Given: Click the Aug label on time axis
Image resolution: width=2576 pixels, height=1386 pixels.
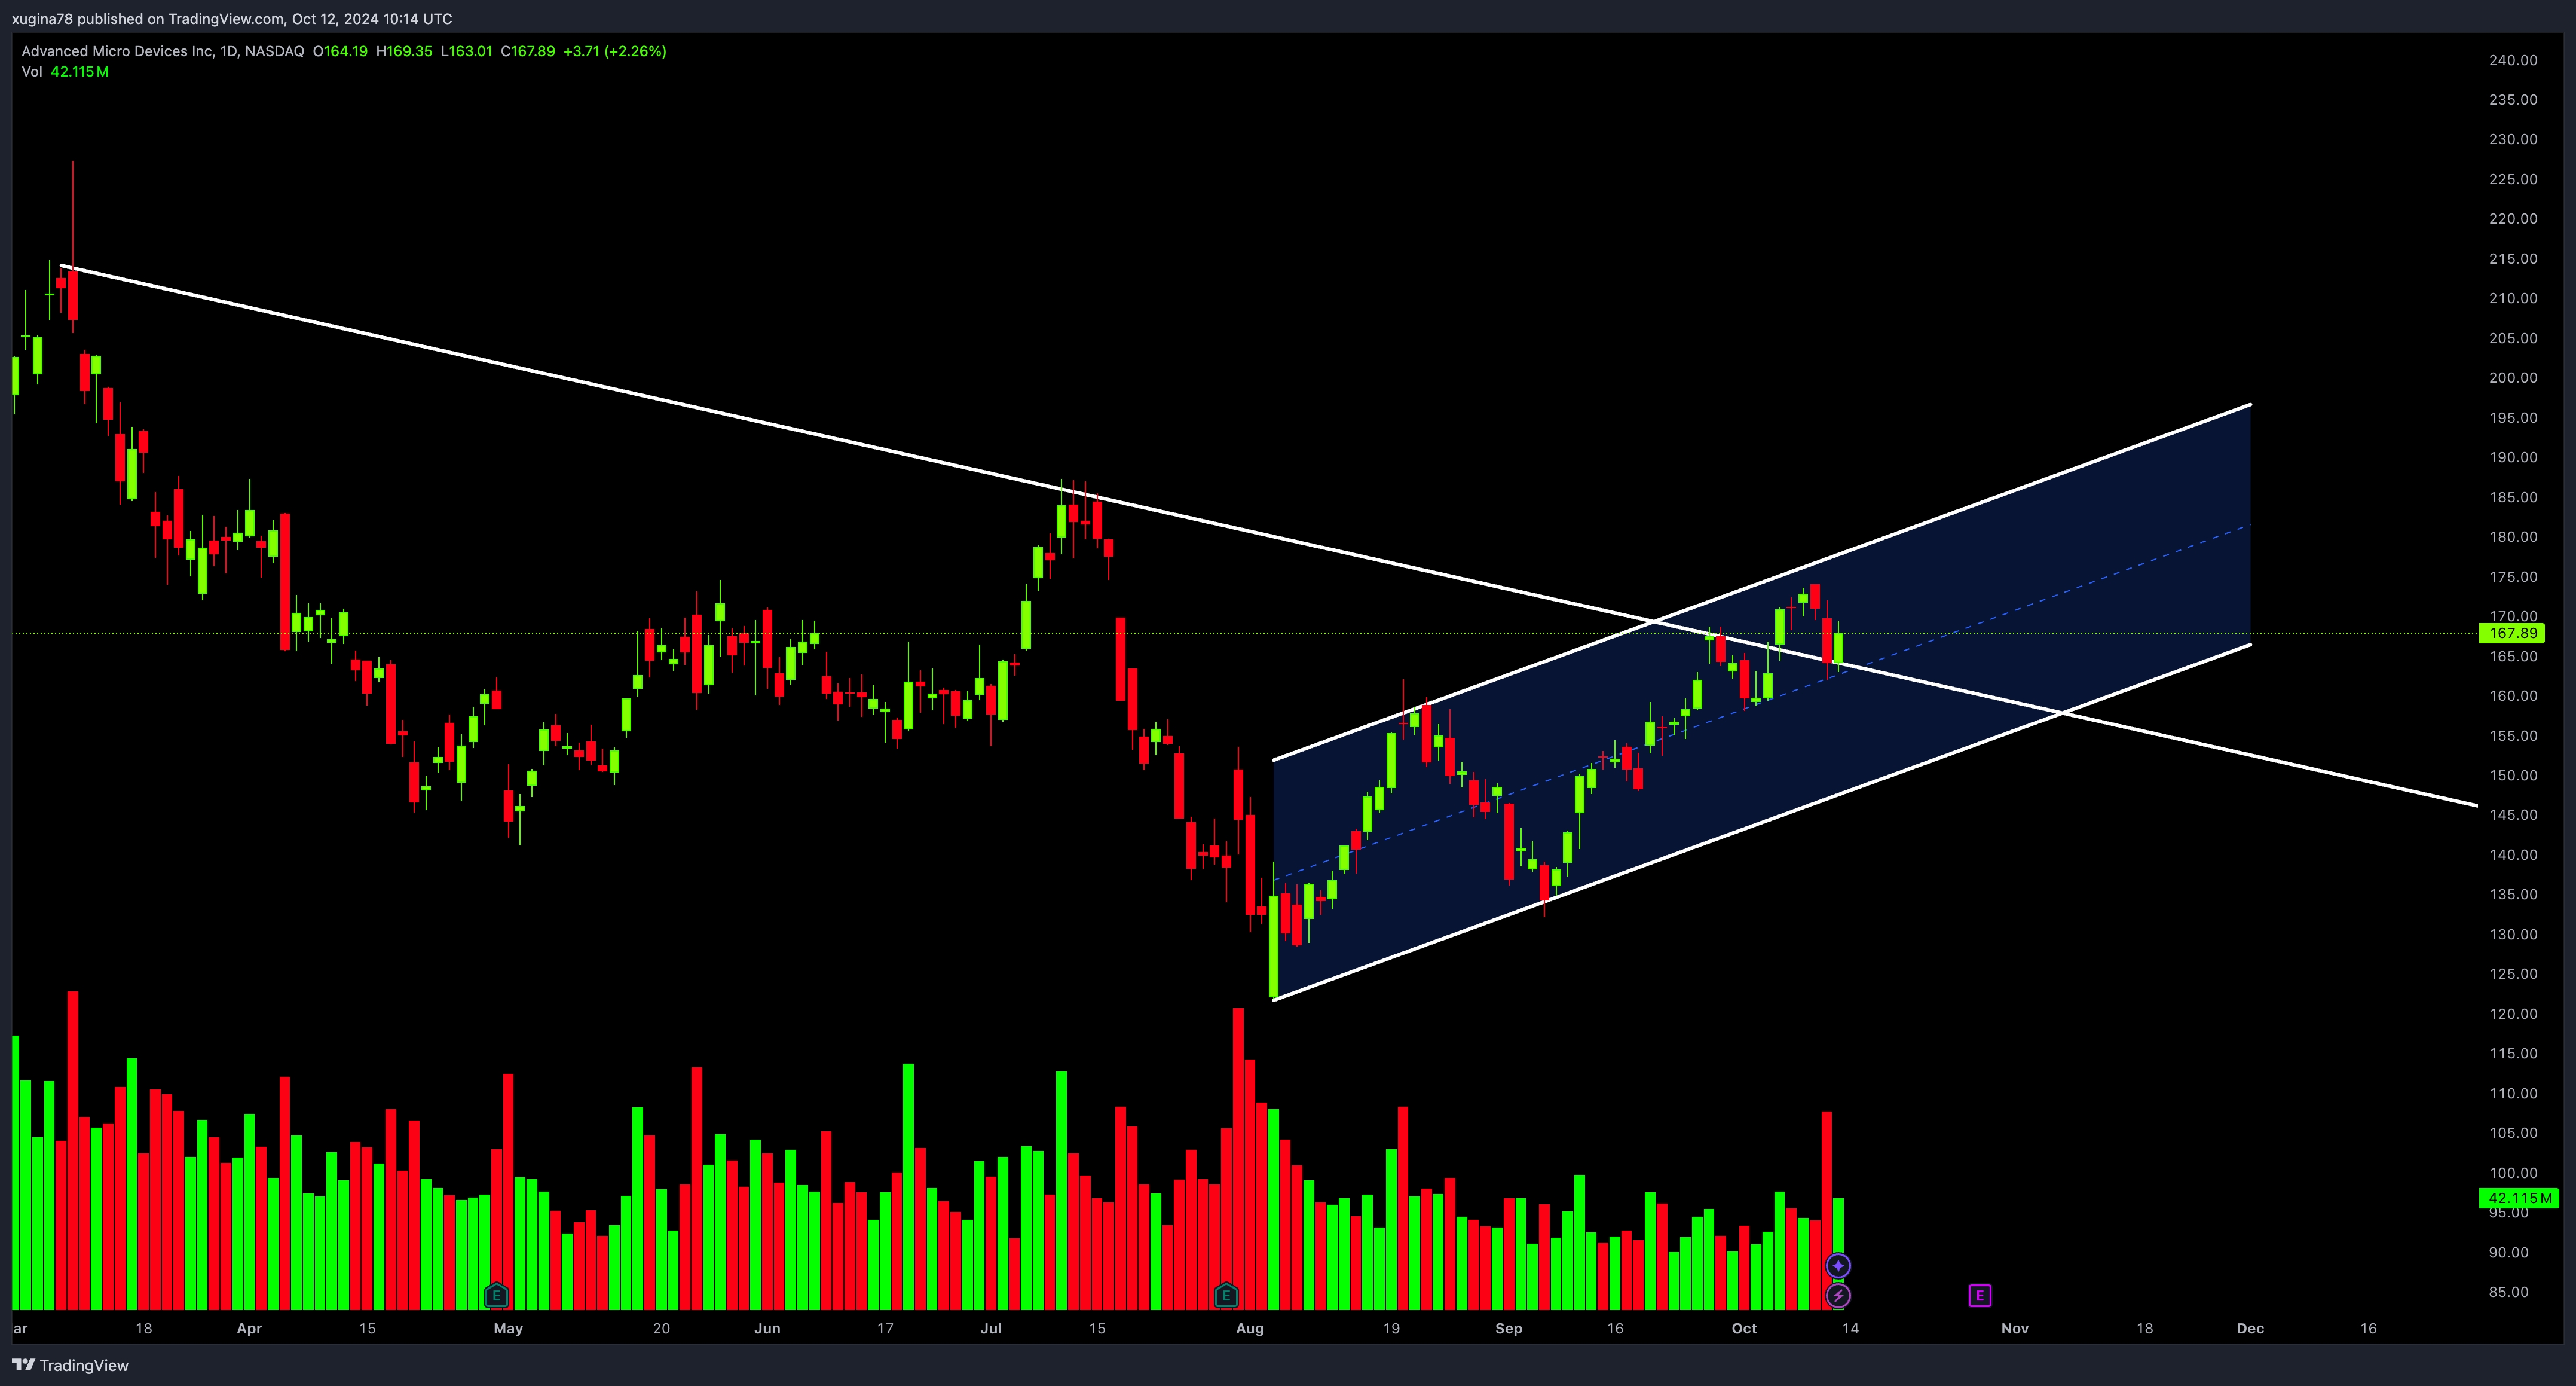Looking at the screenshot, I should coord(1250,1329).
